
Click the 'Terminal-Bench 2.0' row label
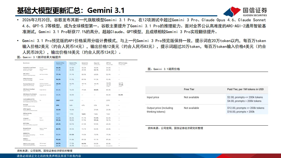pyautogui.click(x=28, y=84)
